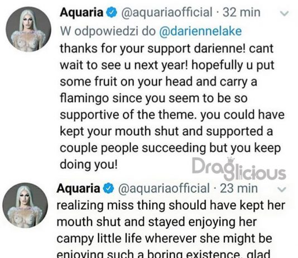Open the tweet starting 'thanks for your support'

tap(172, 107)
